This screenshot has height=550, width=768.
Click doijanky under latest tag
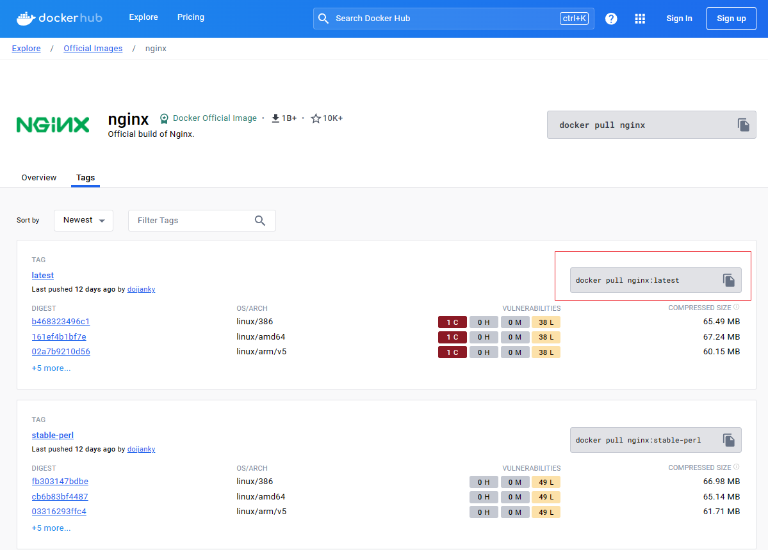(141, 289)
